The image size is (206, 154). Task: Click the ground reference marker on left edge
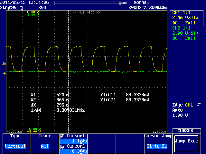click(4, 73)
